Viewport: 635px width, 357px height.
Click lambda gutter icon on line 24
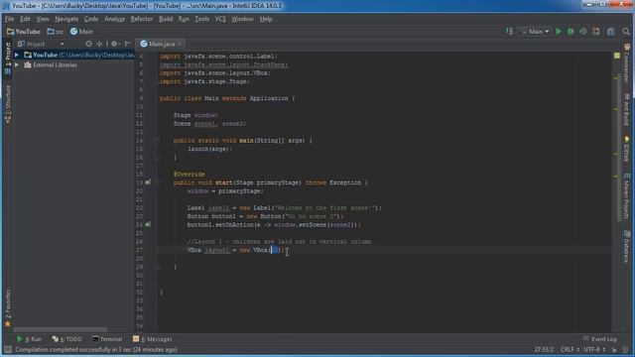point(148,224)
